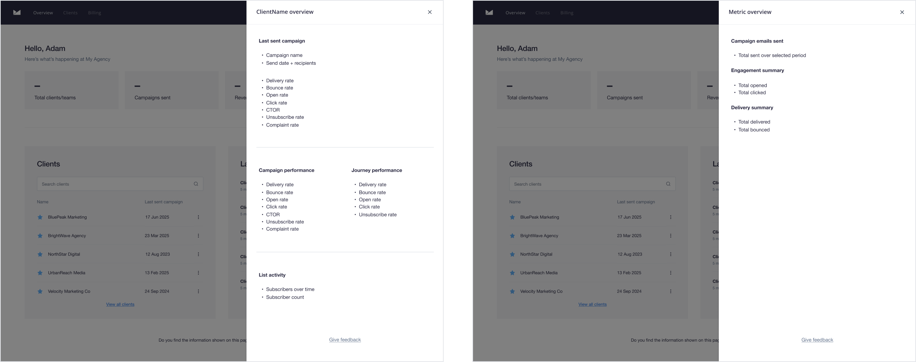Click Campaign performance heading
The image size is (916, 362).
point(287,170)
